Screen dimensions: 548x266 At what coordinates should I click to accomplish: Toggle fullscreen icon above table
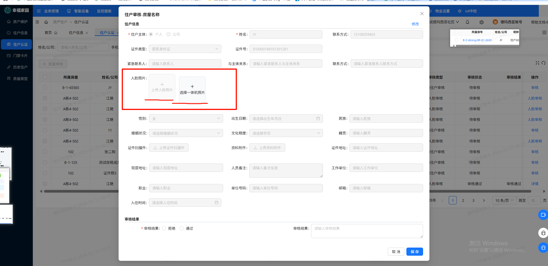(x=537, y=63)
